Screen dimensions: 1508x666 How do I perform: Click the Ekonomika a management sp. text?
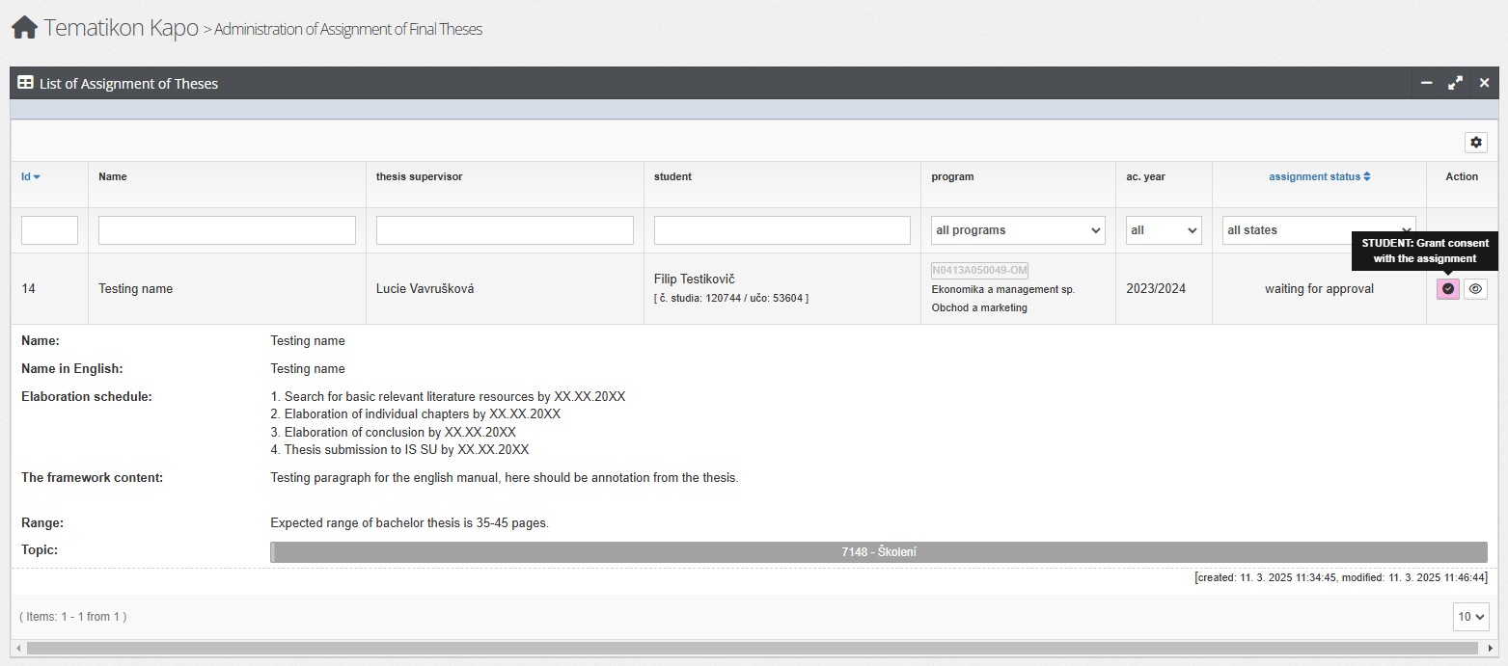(x=1002, y=289)
